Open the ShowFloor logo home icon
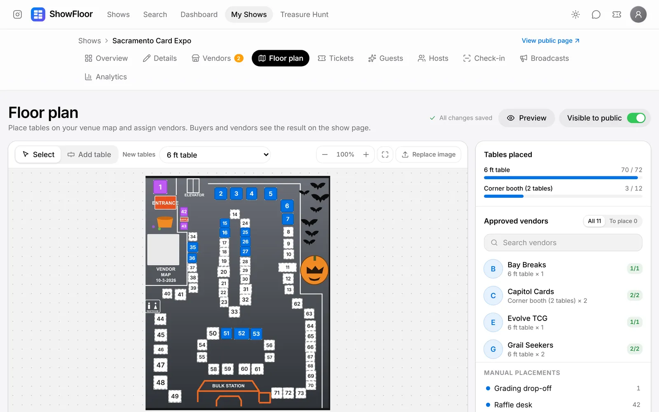Screen dimensions: 659x412 click(x=38, y=14)
